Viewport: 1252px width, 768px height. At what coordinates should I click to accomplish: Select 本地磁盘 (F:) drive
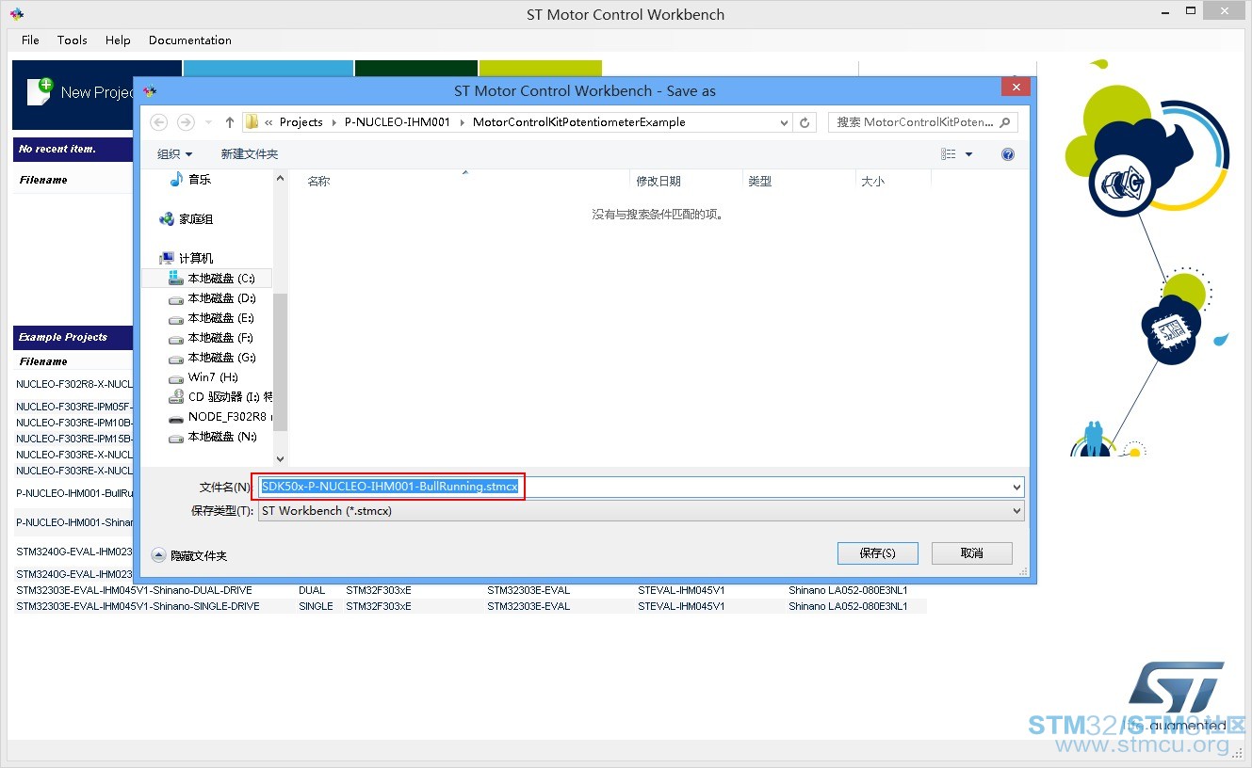(213, 338)
